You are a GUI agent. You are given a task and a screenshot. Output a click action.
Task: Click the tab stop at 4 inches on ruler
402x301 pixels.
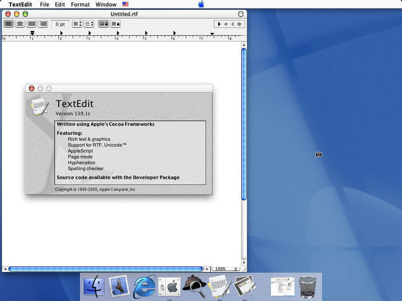click(118, 33)
